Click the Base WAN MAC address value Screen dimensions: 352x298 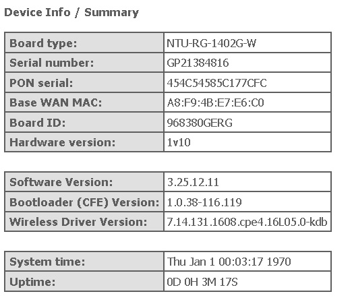coord(215,102)
